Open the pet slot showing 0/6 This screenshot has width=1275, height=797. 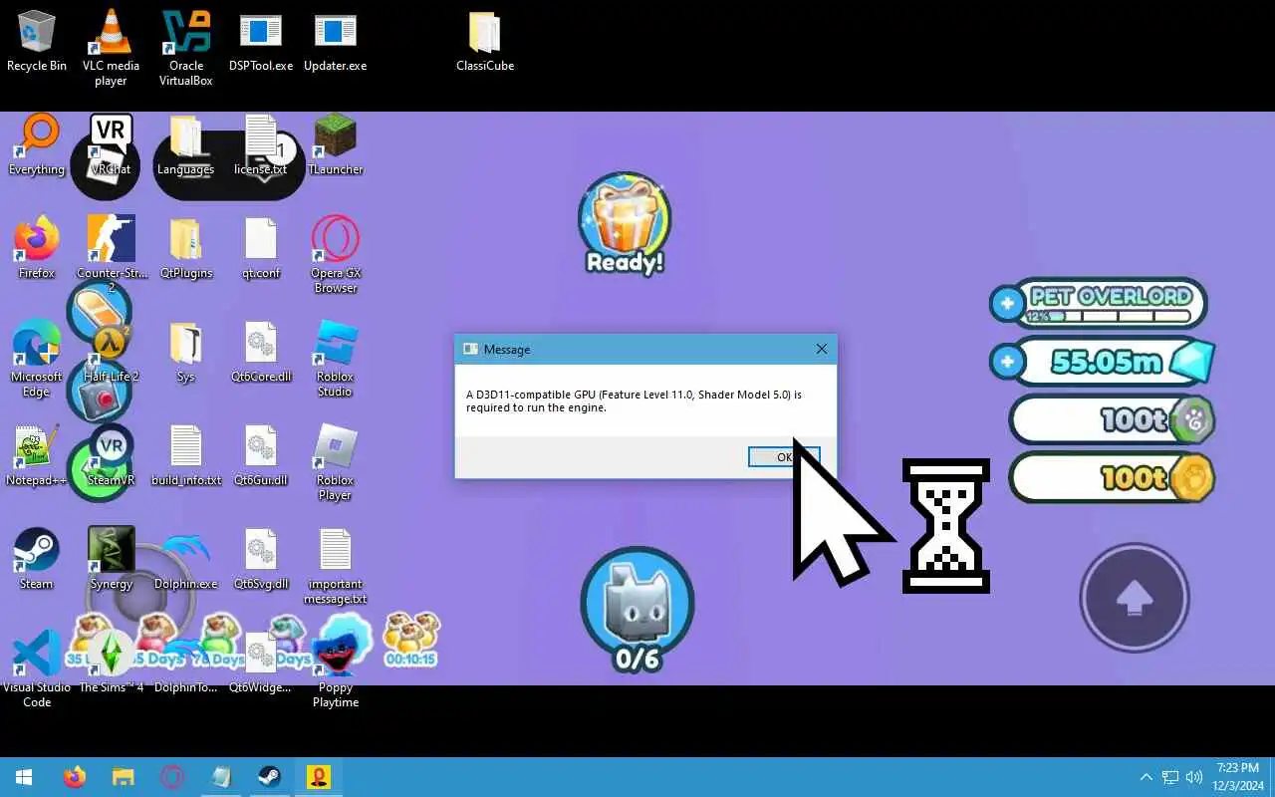coord(637,610)
